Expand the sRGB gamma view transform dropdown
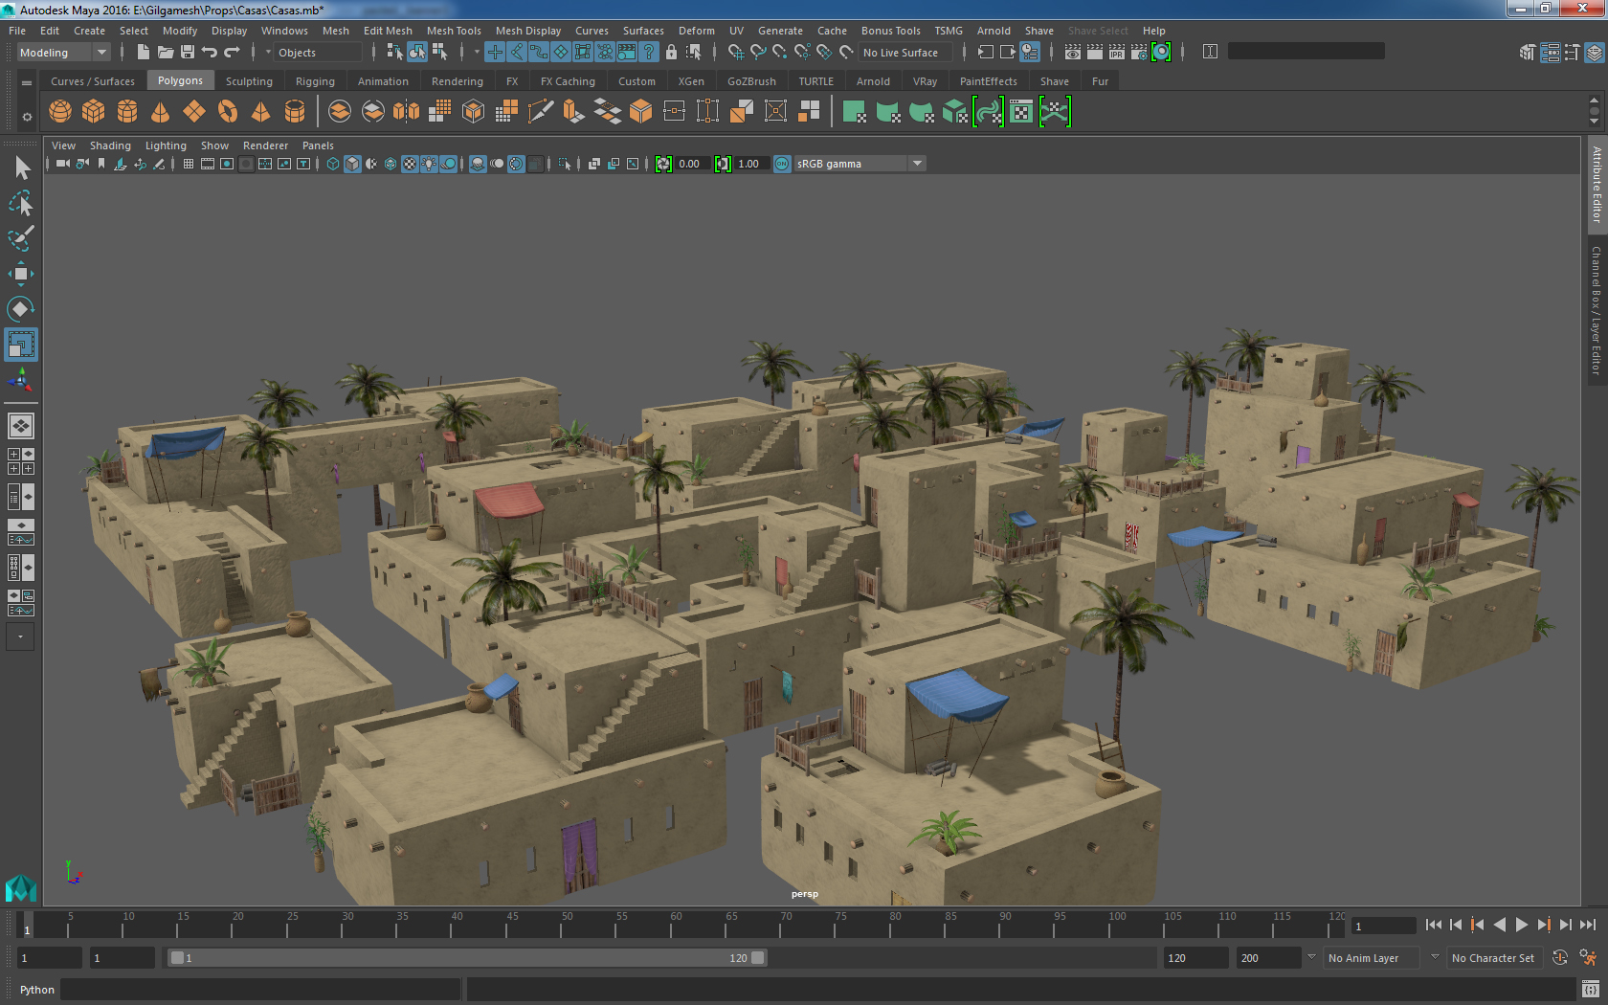Viewport: 1608px width, 1005px height. [917, 164]
